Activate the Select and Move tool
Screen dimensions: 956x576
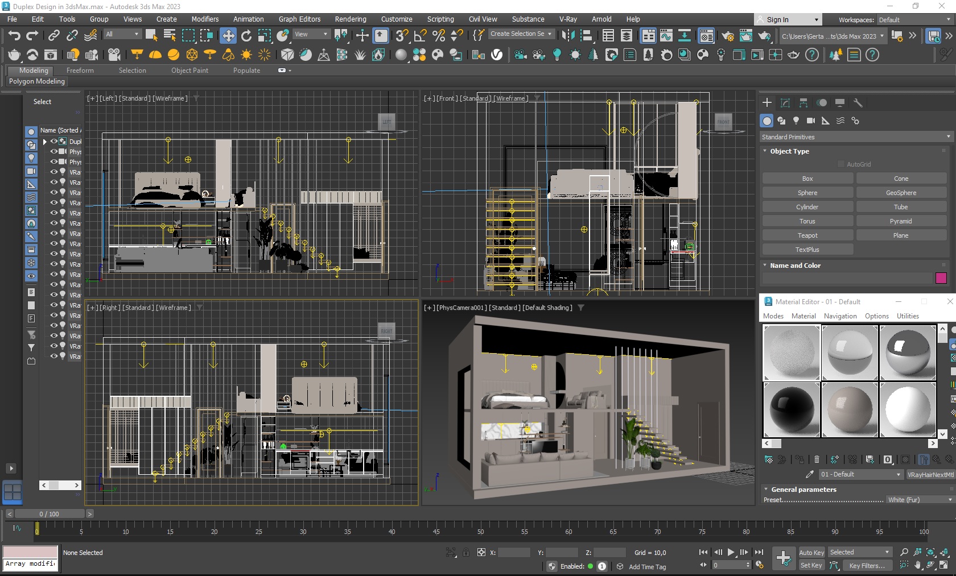click(x=228, y=35)
